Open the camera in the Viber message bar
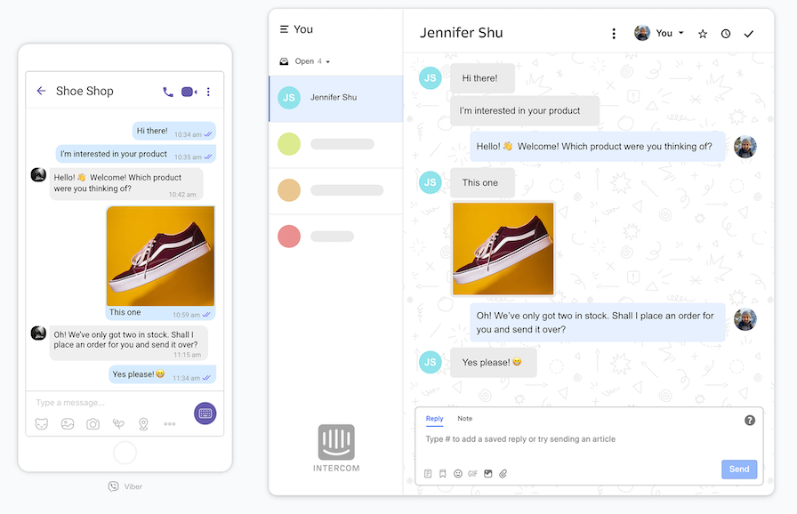Viewport: 797px width, 514px height. 93,424
